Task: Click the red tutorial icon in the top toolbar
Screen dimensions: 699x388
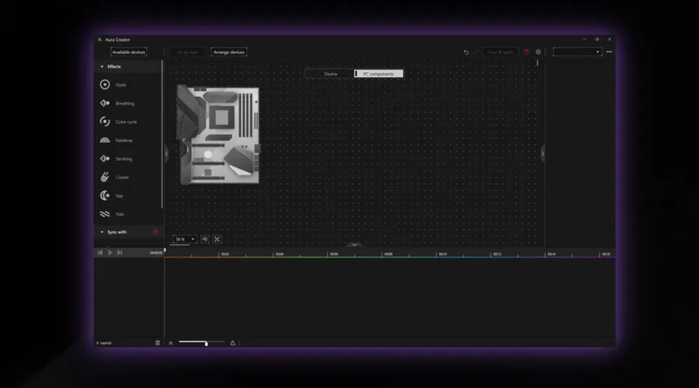Action: [527, 52]
